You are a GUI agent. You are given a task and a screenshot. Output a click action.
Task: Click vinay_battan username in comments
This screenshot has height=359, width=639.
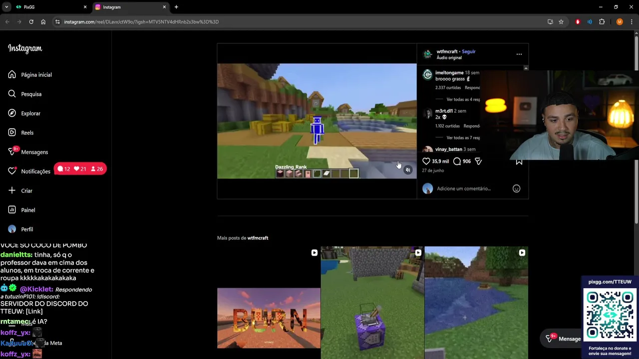click(448, 149)
